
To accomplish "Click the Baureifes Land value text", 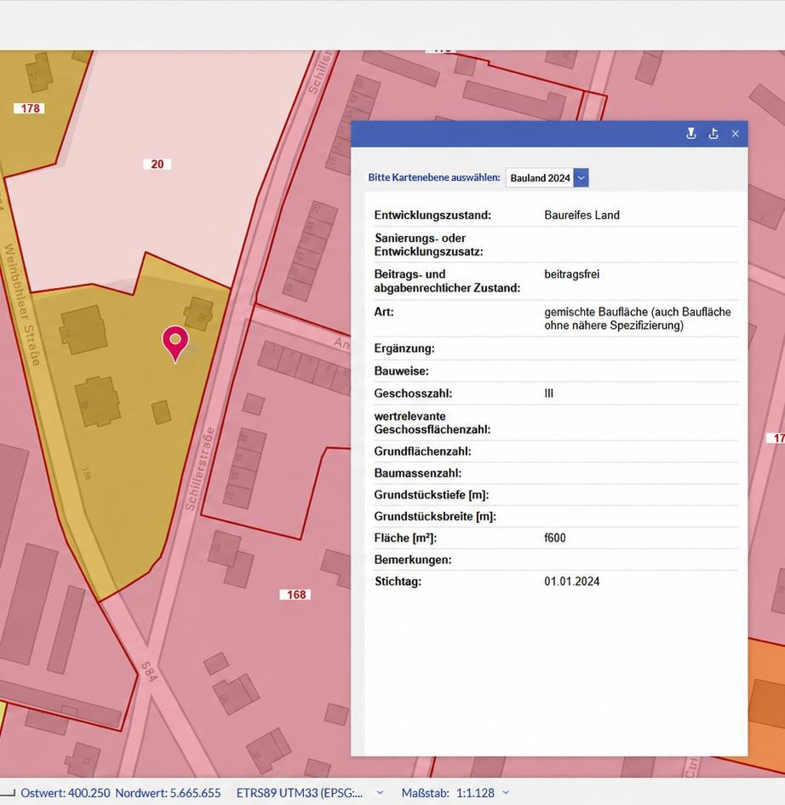I will pyautogui.click(x=582, y=216).
